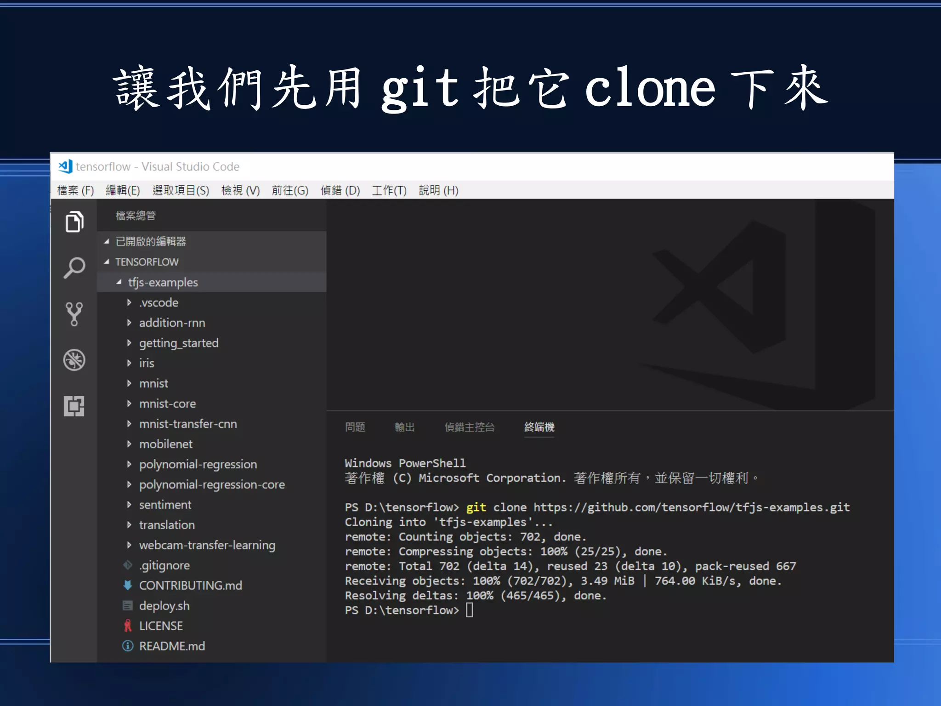This screenshot has width=941, height=706.
Task: Expand the getting_started folder arrow
Action: click(x=129, y=342)
